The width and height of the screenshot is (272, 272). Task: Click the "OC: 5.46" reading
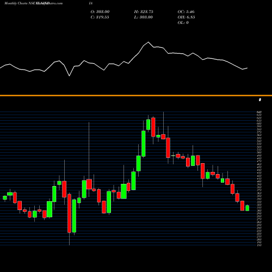click(186, 11)
